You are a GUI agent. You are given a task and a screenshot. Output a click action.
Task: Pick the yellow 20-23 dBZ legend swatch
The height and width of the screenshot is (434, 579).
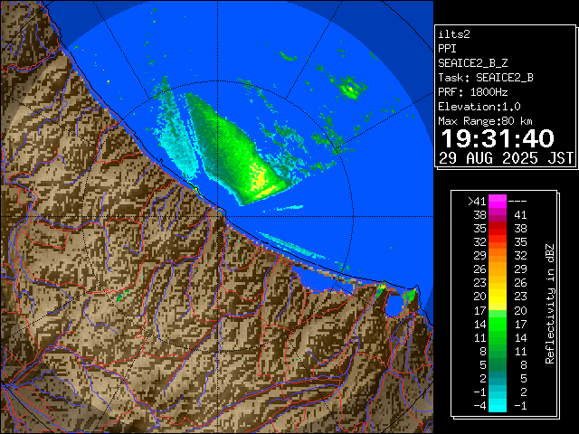[x=498, y=296]
